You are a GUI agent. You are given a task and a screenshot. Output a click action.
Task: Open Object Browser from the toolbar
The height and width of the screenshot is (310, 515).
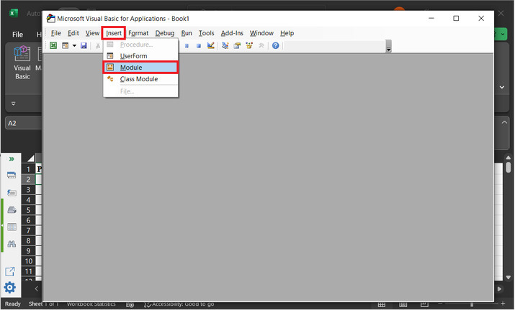[x=249, y=45]
